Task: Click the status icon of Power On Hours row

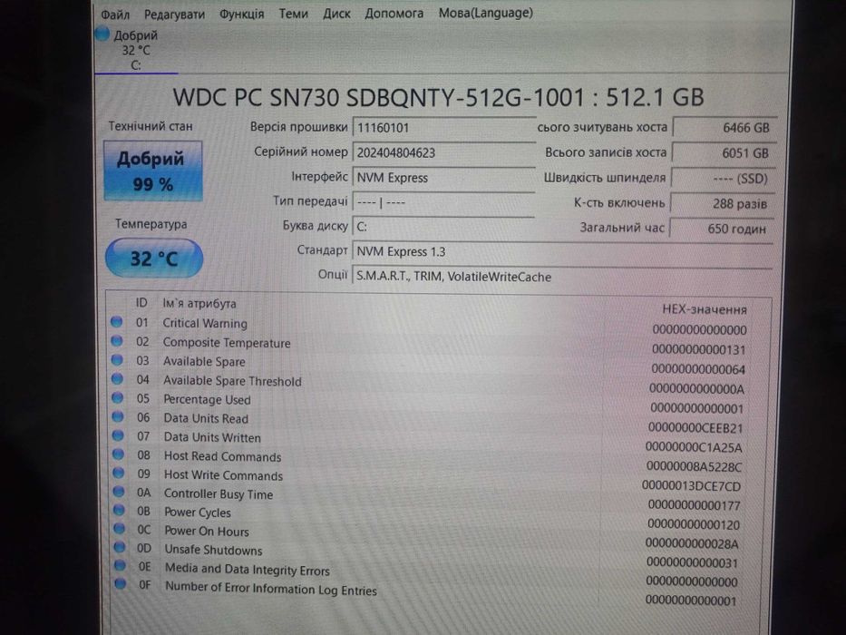Action: (120, 529)
